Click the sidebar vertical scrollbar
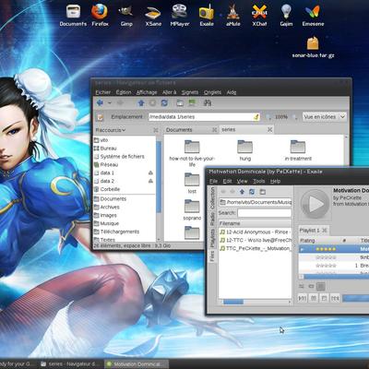The height and width of the screenshot is (369, 369). pos(159,177)
